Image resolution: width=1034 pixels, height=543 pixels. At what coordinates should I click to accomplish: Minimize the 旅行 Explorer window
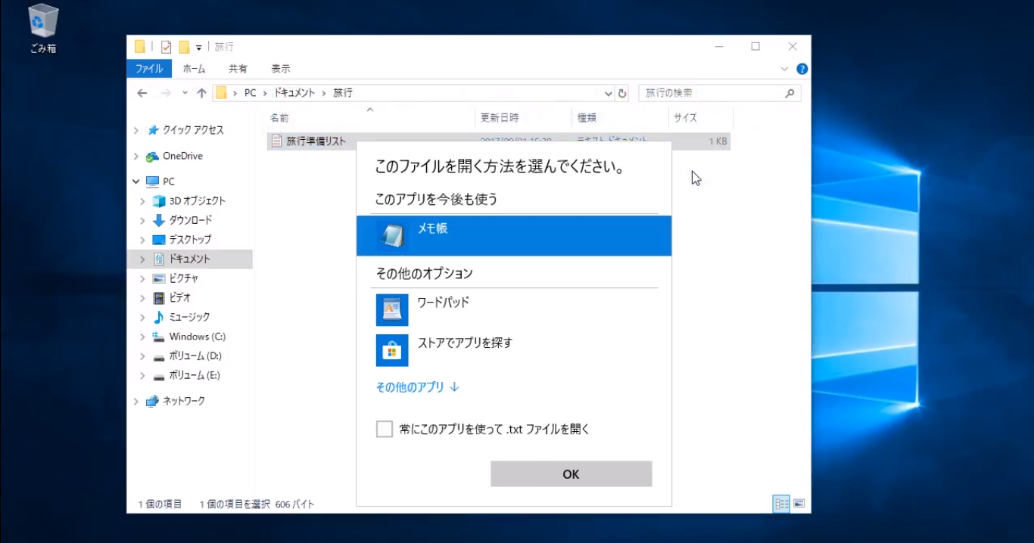719,46
